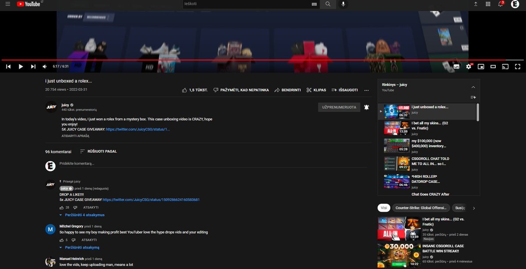The height and width of the screenshot is (269, 526).
Task: Cast video to a TV
Action: click(x=505, y=66)
